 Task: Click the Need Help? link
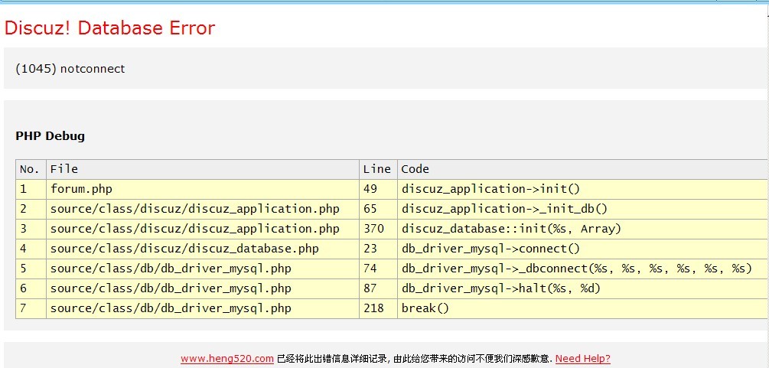coord(582,359)
